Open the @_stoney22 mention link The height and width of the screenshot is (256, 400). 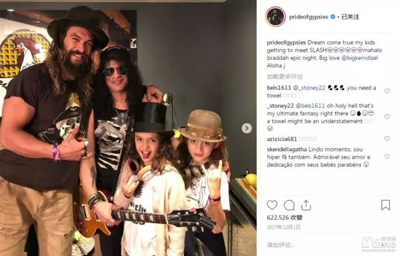click(309, 88)
